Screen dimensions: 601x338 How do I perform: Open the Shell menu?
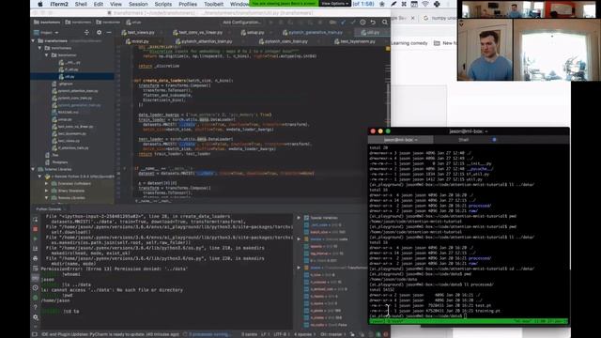81,4
